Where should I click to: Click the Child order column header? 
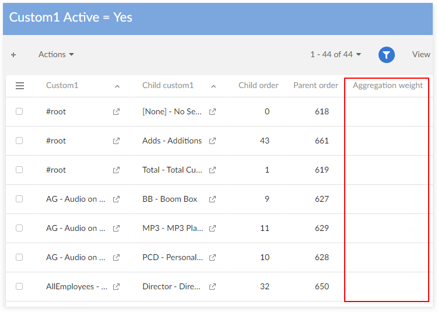[x=258, y=86]
